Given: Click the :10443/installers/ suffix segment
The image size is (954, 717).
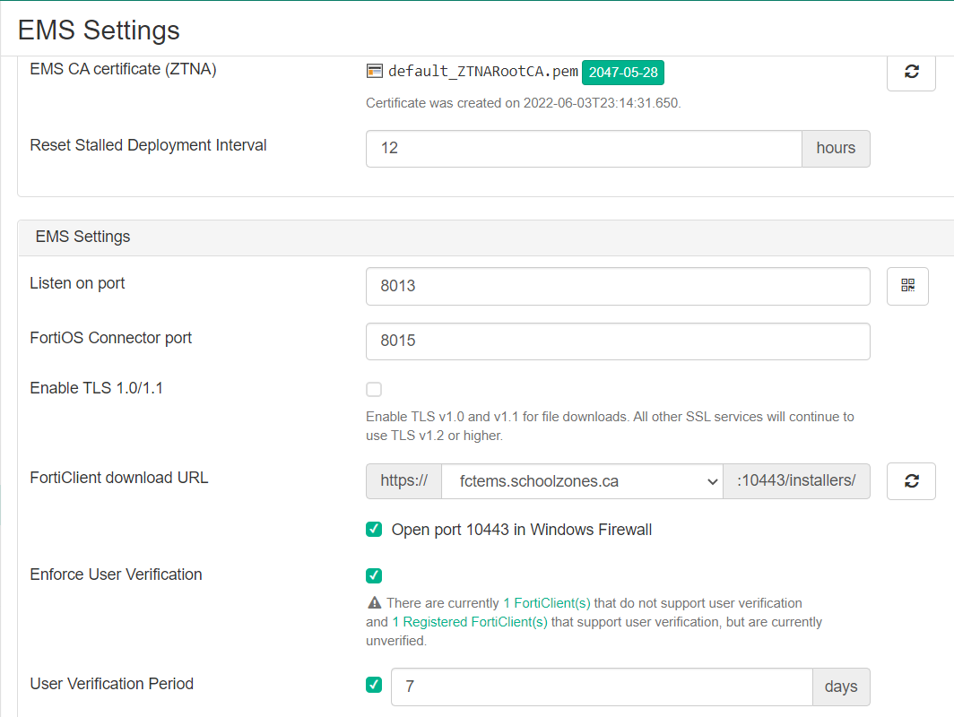Looking at the screenshot, I should tap(796, 481).
